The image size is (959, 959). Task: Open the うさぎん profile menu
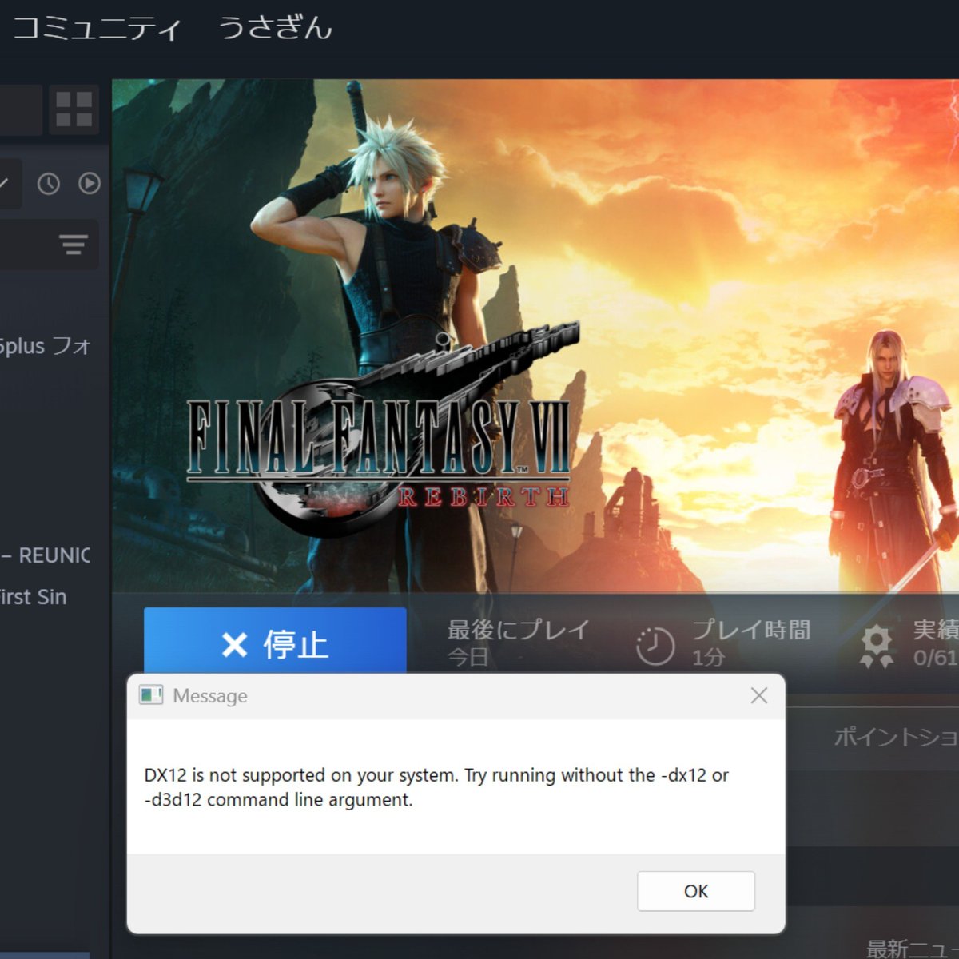(275, 29)
